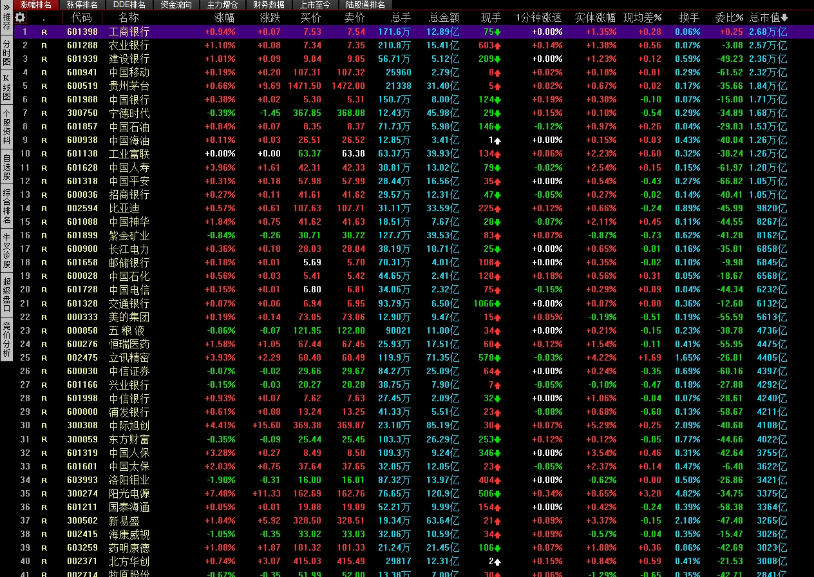The height and width of the screenshot is (577, 814).
Task: Sort by the 委比% column header
Action: tap(729, 17)
